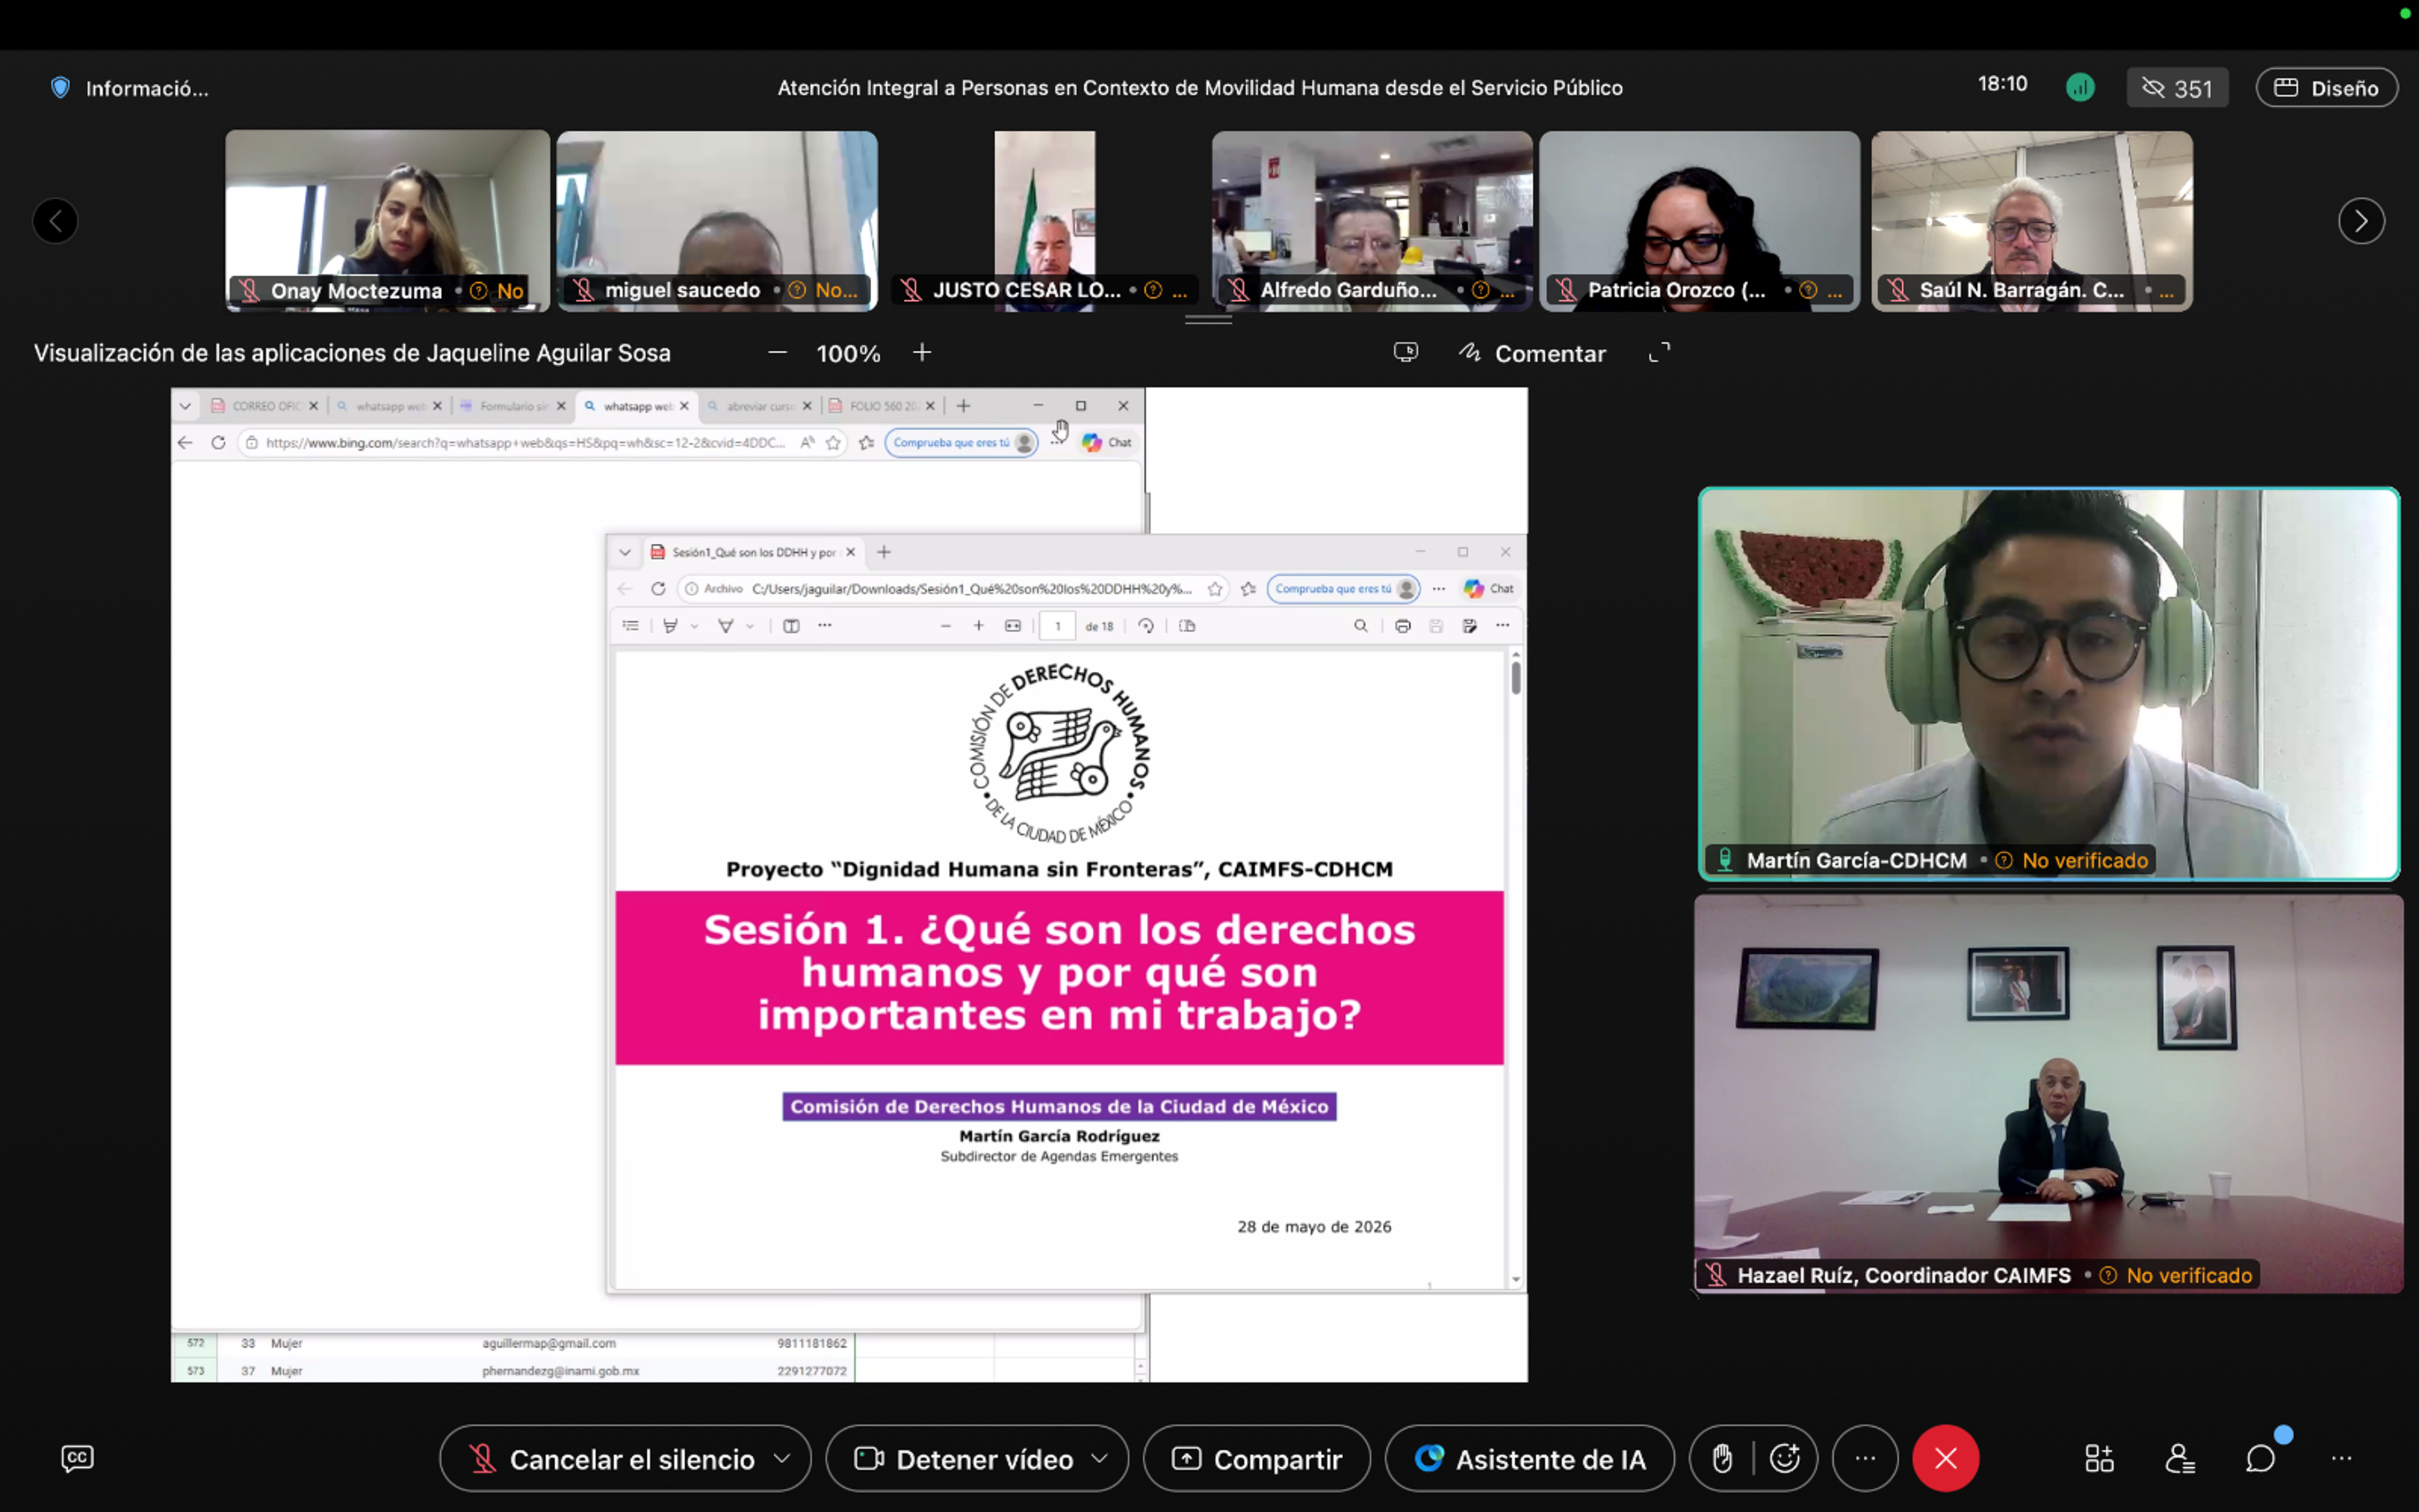Select Hazael Ruíz video tile
Viewport: 2419px width, 1512px height.
tap(2048, 1094)
